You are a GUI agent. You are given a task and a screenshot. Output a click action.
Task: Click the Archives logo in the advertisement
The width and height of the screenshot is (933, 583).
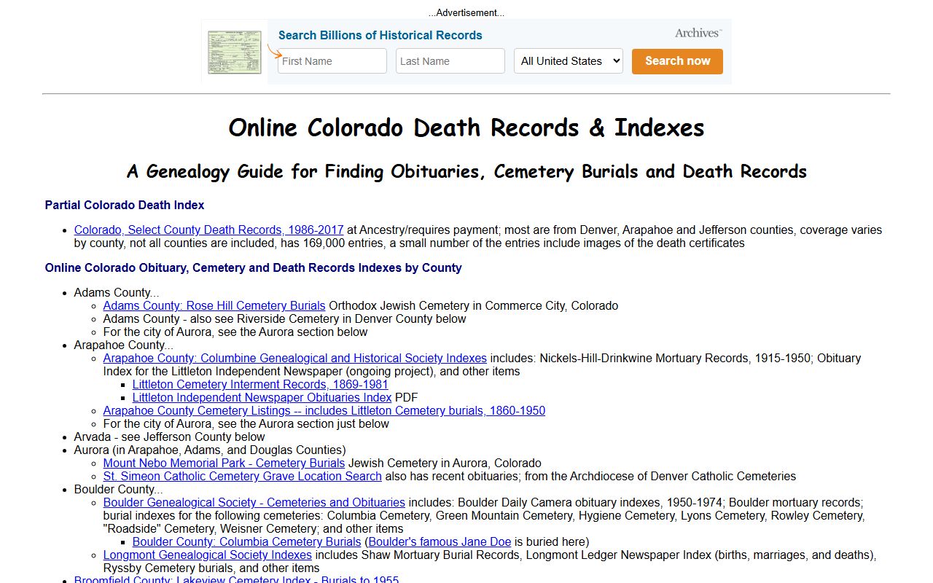point(698,33)
